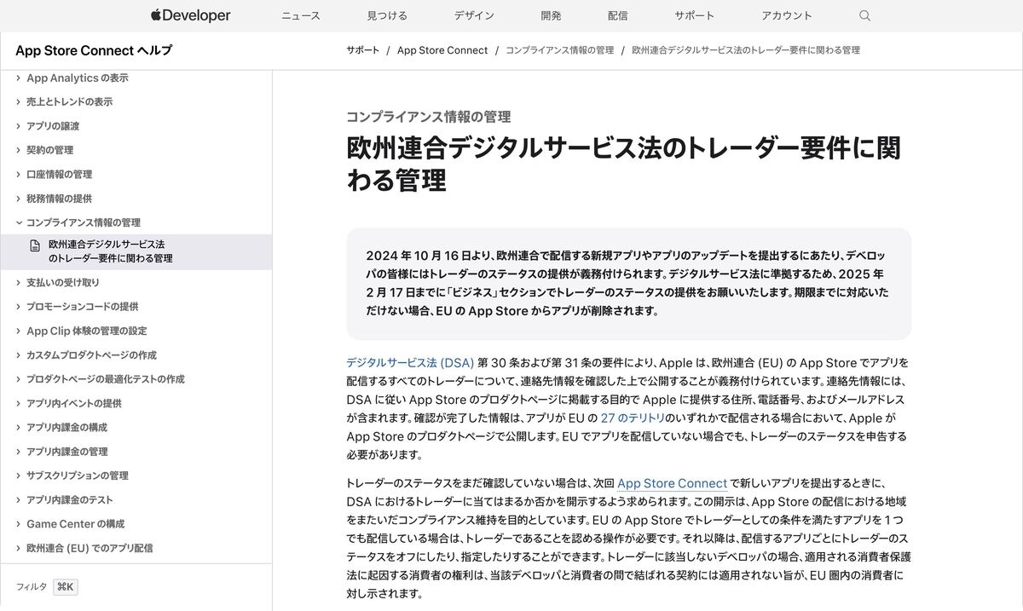The width and height of the screenshot is (1023, 611).
Task: Open the search magnifier icon
Action: coord(865,15)
